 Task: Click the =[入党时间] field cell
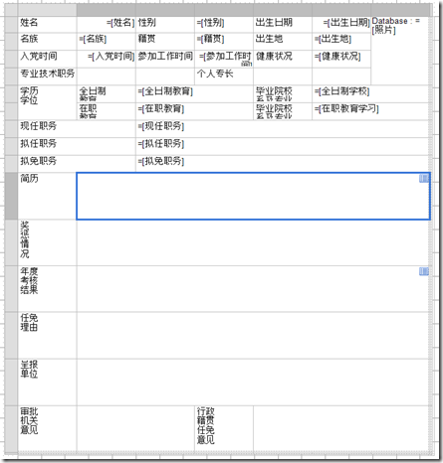point(107,59)
